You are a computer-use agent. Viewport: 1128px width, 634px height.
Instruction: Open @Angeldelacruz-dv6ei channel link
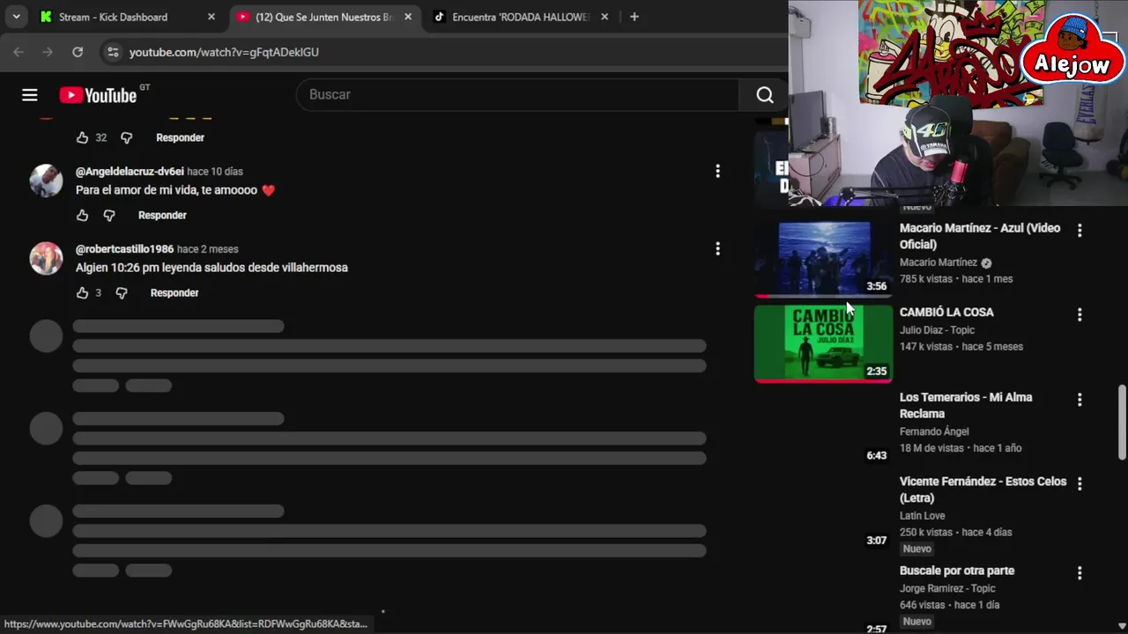click(x=130, y=172)
